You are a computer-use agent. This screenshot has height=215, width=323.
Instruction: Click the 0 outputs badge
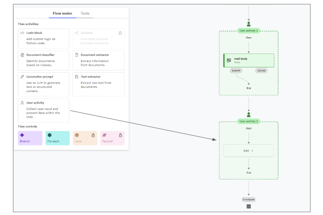(x=249, y=199)
